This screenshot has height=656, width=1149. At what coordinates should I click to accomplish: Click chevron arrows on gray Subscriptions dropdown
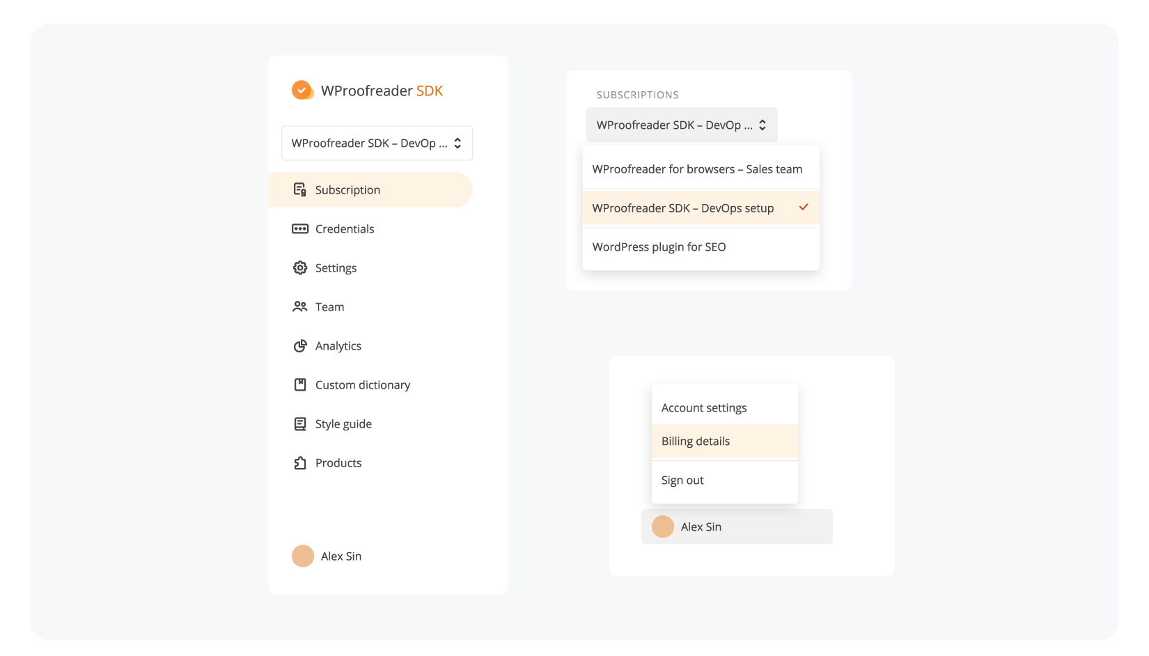763,125
